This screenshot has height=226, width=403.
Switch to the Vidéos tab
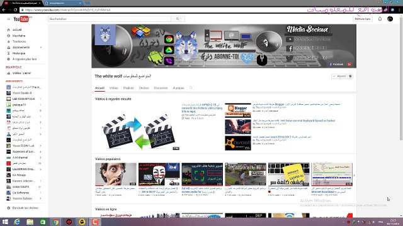pyautogui.click(x=113, y=88)
